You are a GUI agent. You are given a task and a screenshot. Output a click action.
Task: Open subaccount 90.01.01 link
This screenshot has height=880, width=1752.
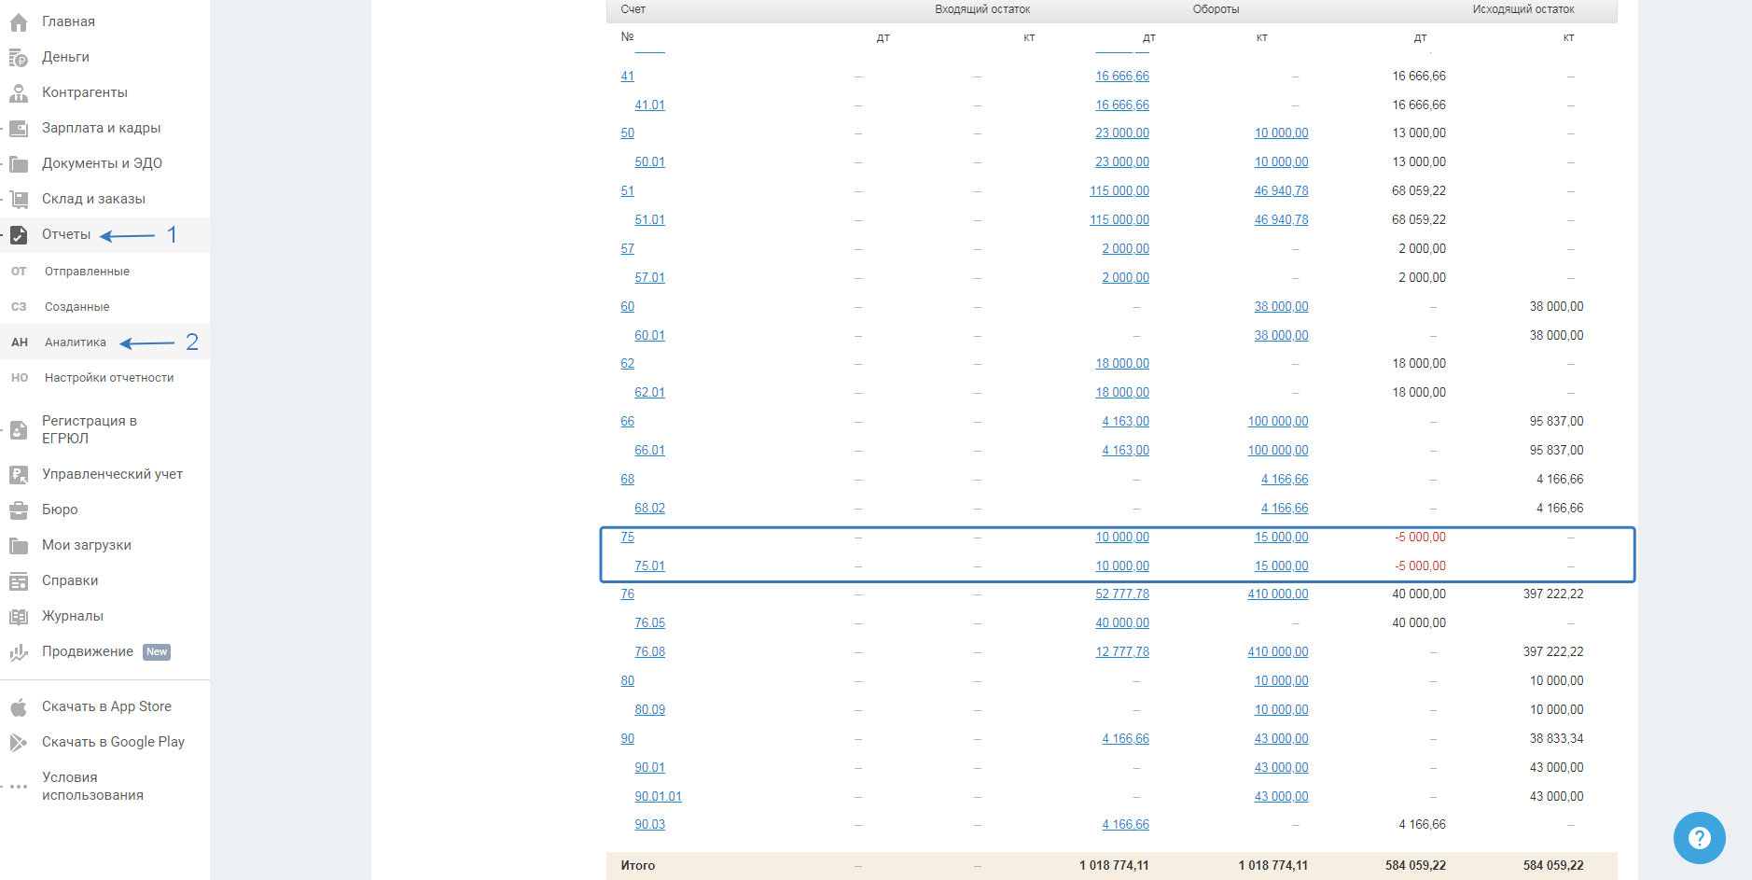[x=658, y=797]
